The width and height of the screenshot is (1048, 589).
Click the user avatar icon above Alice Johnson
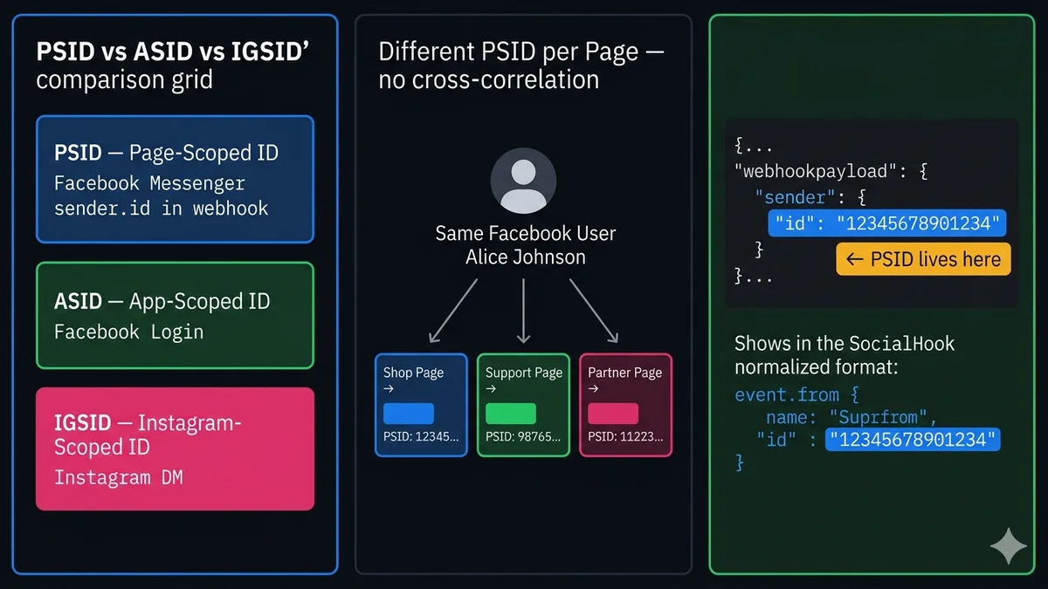(x=523, y=181)
